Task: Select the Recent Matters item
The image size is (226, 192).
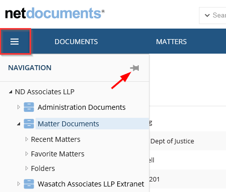Action: (56, 139)
